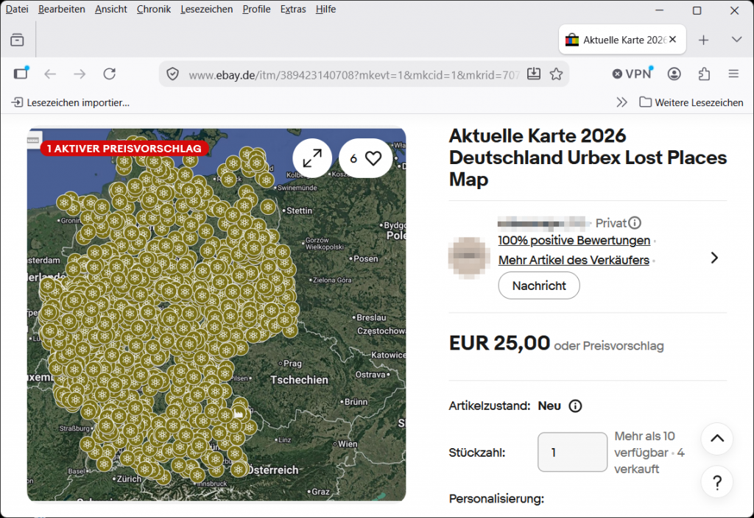This screenshot has width=754, height=518.
Task: Open the Bearbeiten menu
Action: pos(62,9)
